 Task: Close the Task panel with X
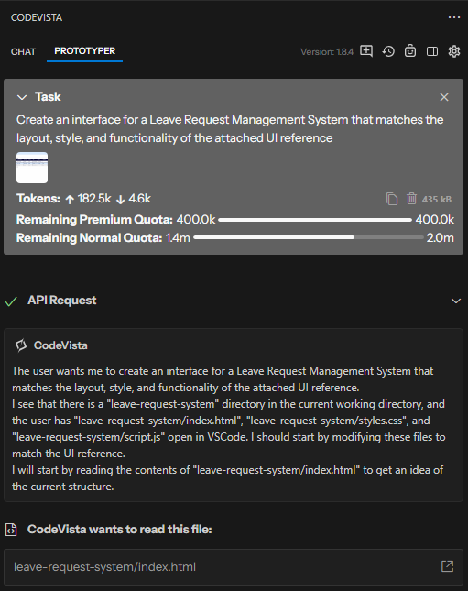[444, 97]
